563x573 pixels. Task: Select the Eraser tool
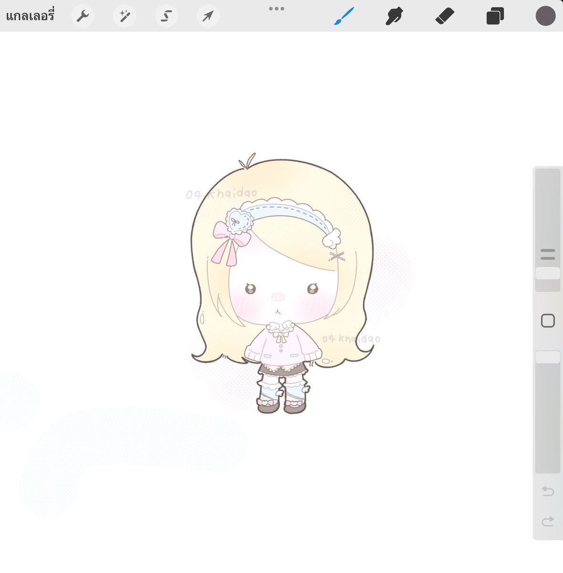(445, 17)
